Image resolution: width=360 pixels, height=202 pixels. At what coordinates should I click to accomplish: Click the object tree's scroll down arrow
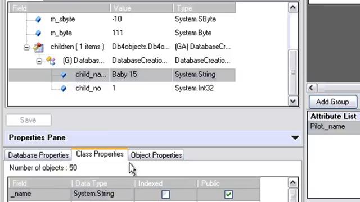[293, 101]
